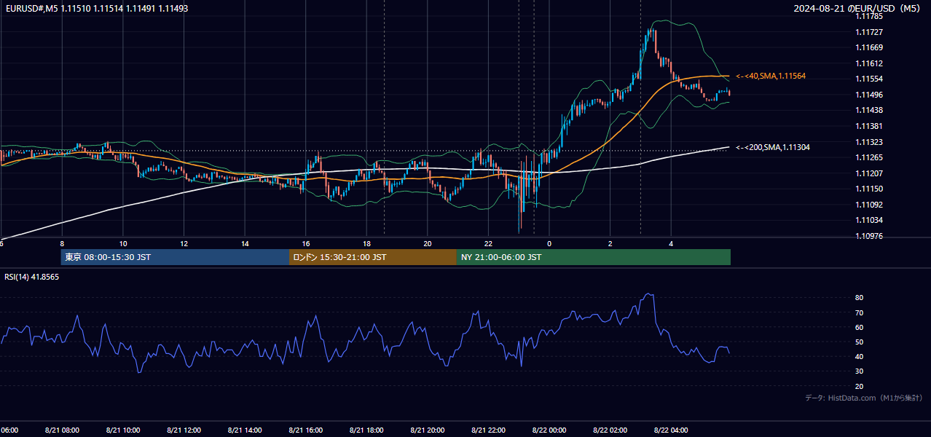Click RSI scale value 60
This screenshot has width=931, height=437.
click(860, 327)
